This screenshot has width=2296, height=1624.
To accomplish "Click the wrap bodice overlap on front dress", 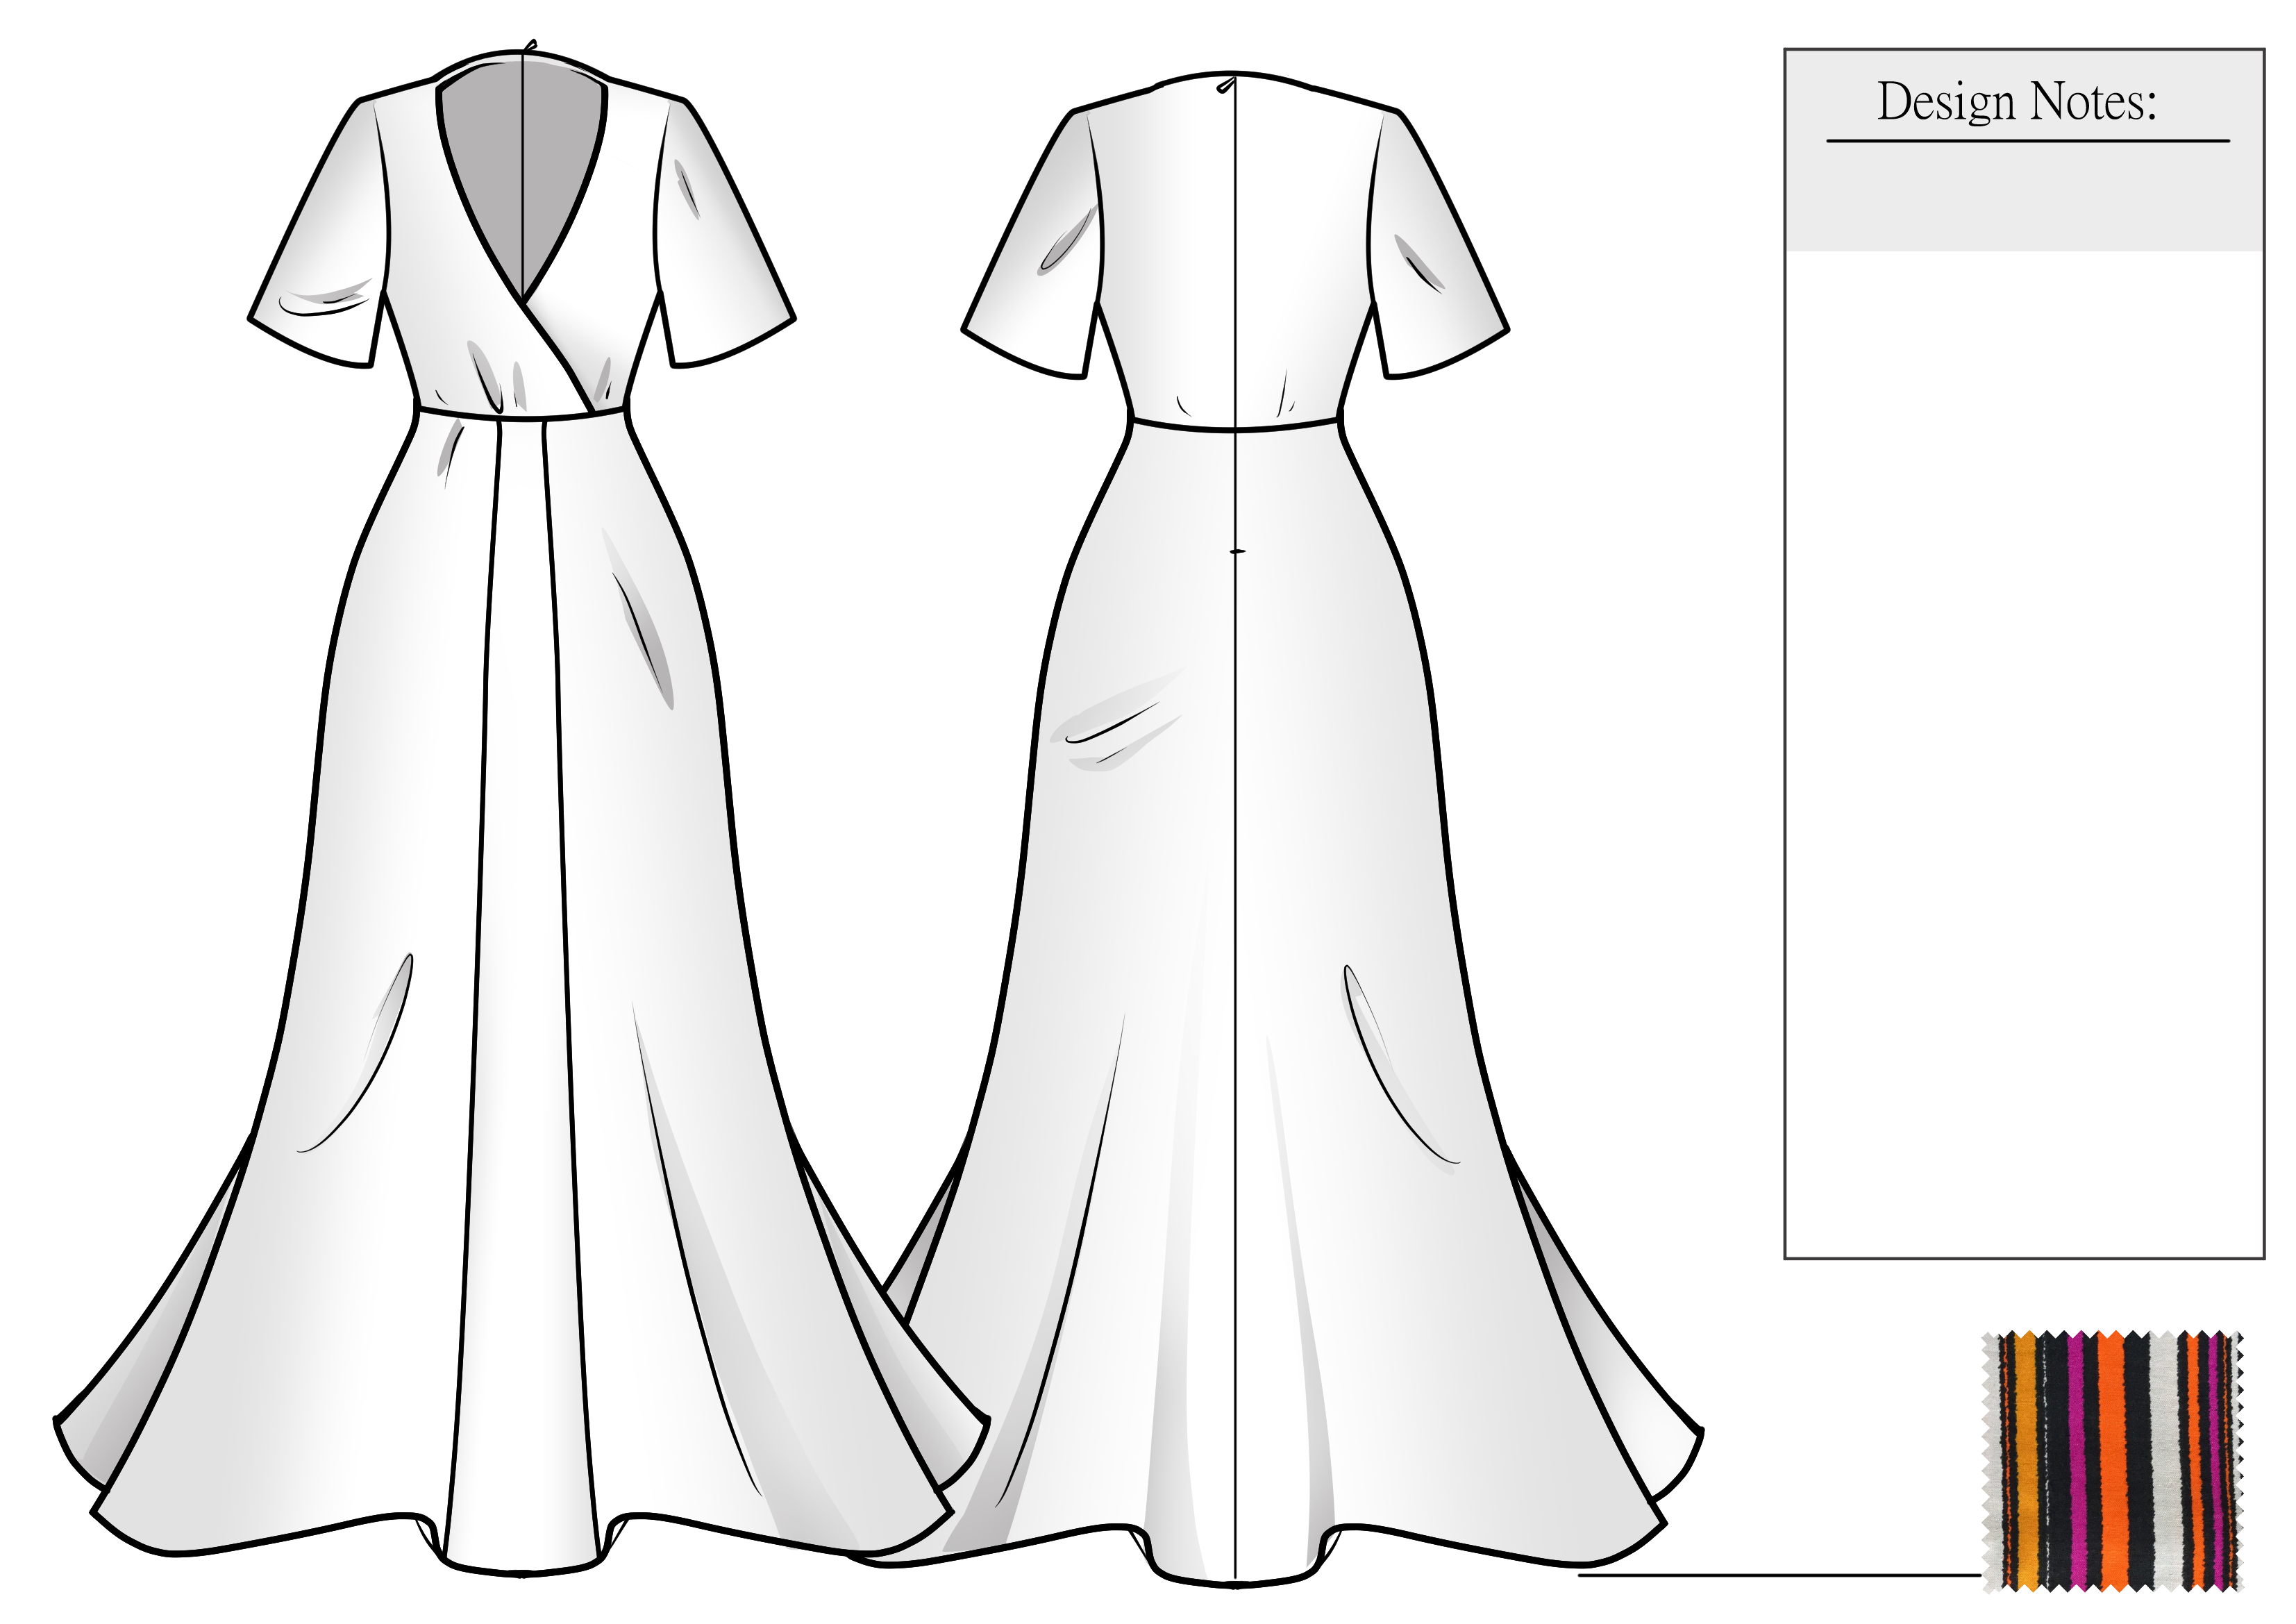I will 545,335.
